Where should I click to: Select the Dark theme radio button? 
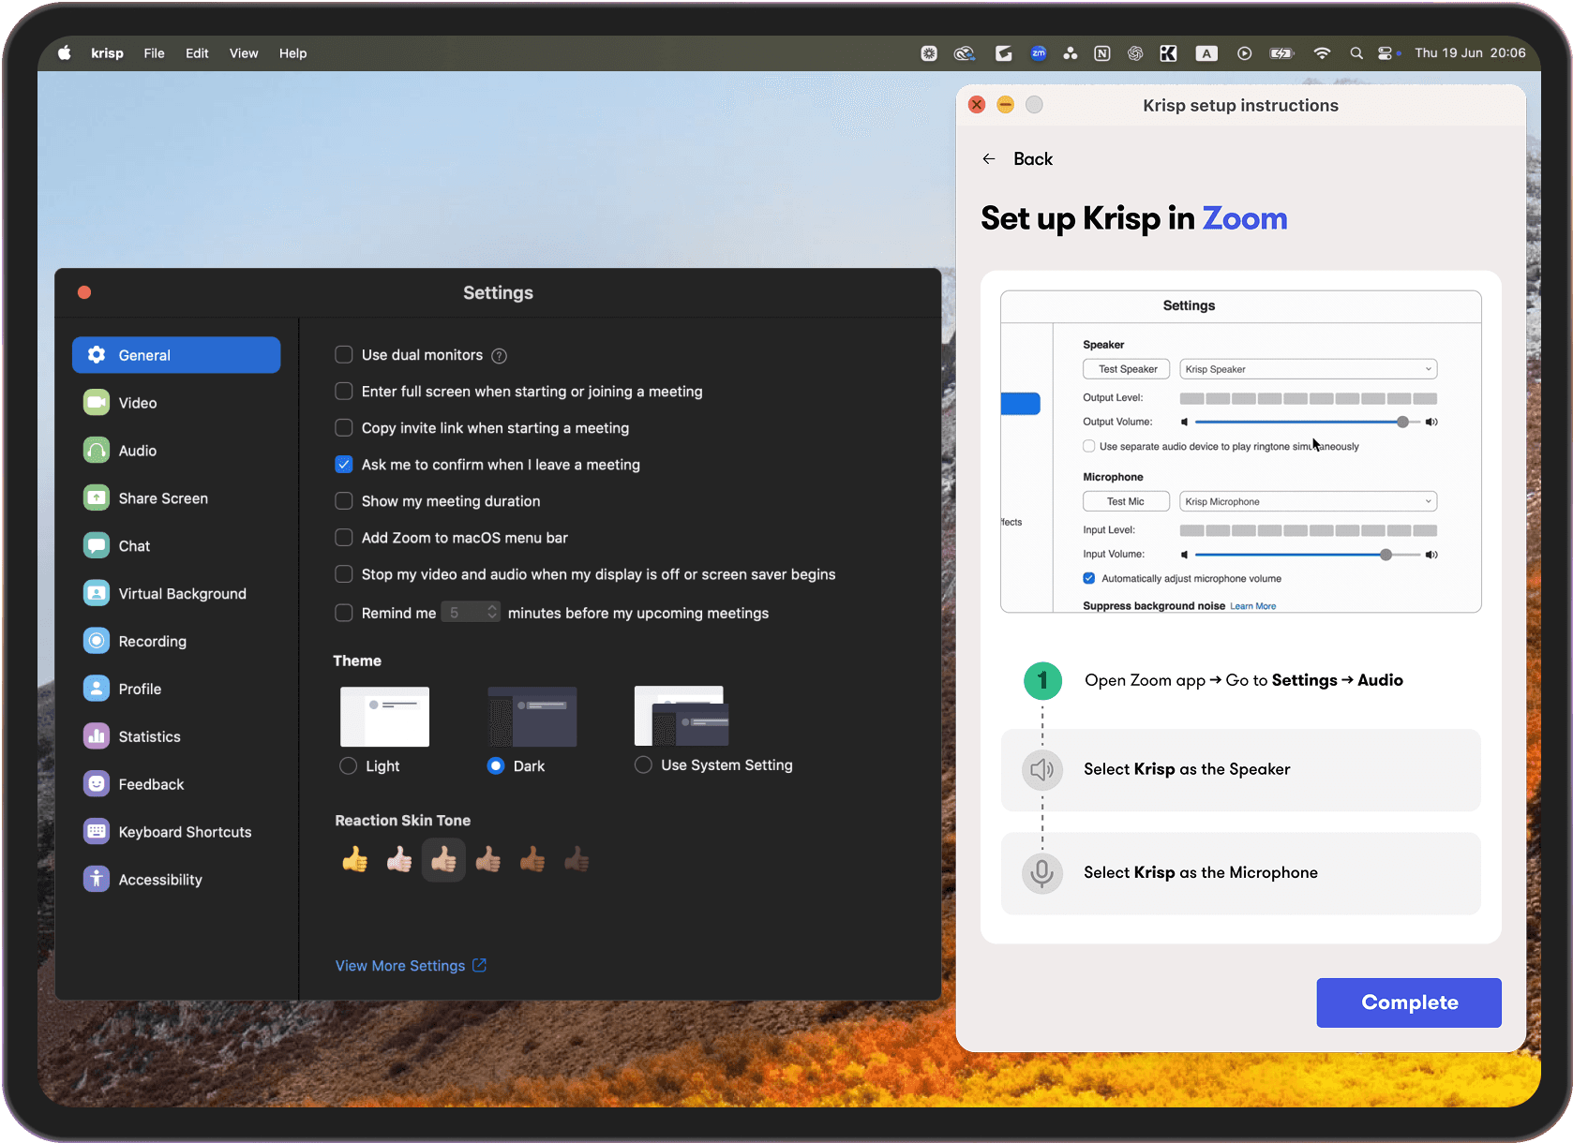click(496, 765)
